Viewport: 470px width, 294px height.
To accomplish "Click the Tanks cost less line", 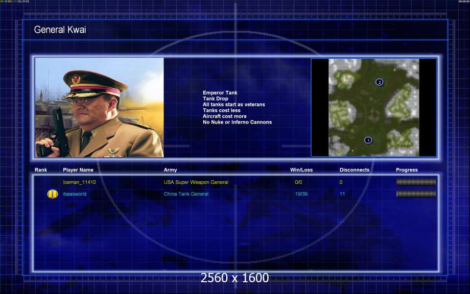I will tap(221, 110).
